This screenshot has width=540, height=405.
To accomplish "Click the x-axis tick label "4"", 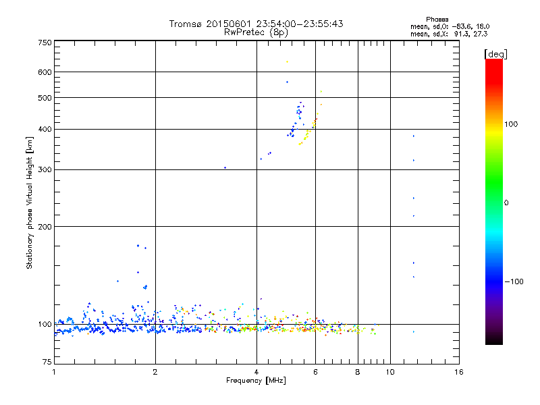I will pos(256,373).
